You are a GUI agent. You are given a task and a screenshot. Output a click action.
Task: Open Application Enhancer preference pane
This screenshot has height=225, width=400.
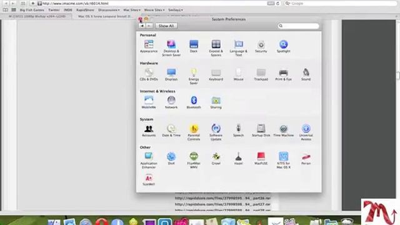pyautogui.click(x=149, y=160)
